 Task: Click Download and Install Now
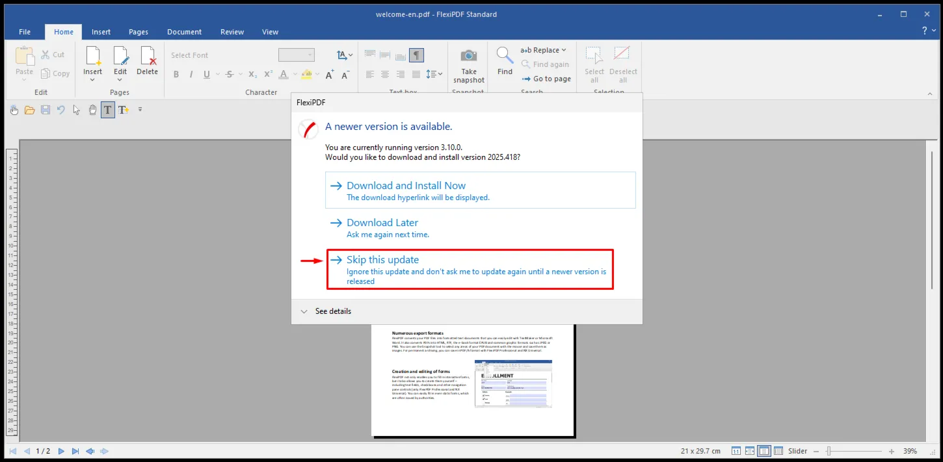(481, 190)
